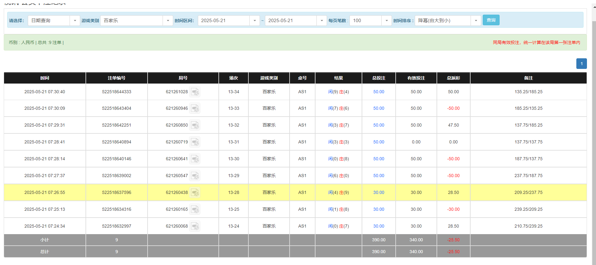This screenshot has width=596, height=265.
Task: Open video replay icon for round 621260946
Action: [195, 108]
